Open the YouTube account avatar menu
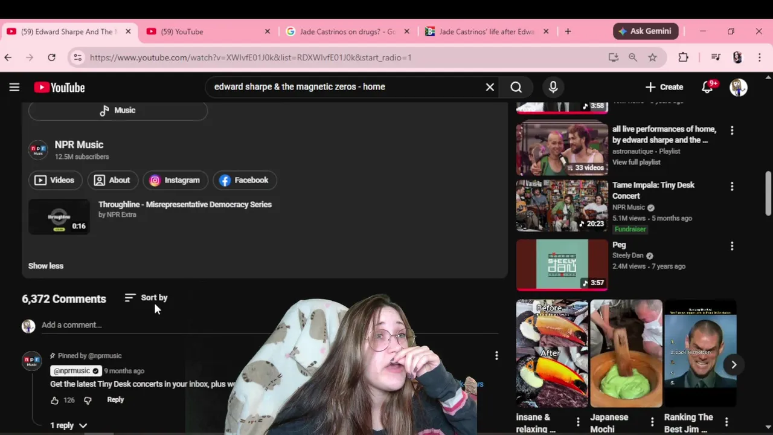This screenshot has height=435, width=773. 739,87
